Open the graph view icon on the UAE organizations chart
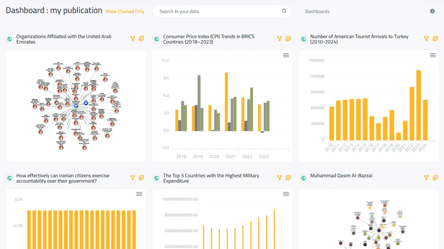Viewport: 444px width, 249px height. 132,38
